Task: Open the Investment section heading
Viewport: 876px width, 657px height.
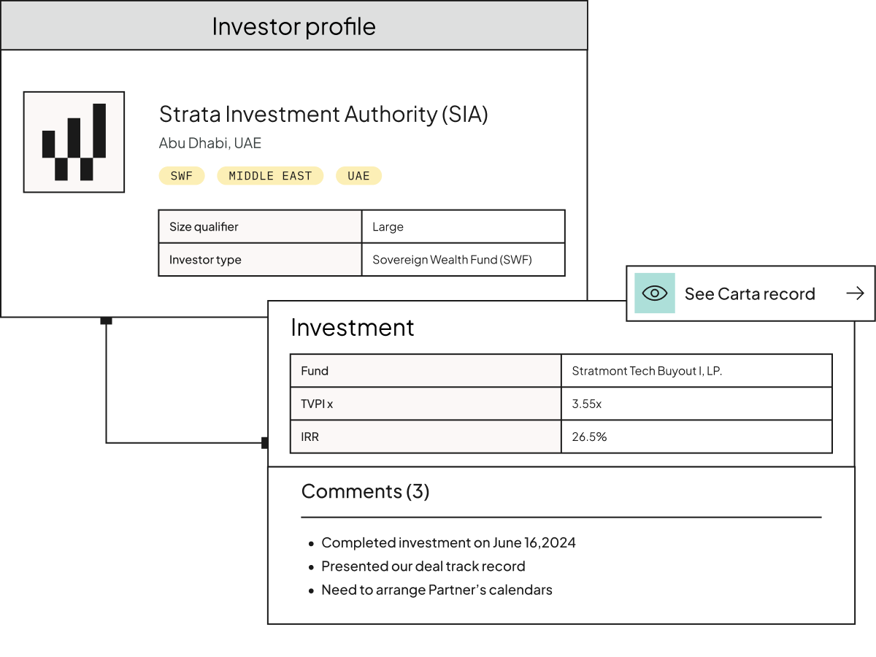Action: 352,327
